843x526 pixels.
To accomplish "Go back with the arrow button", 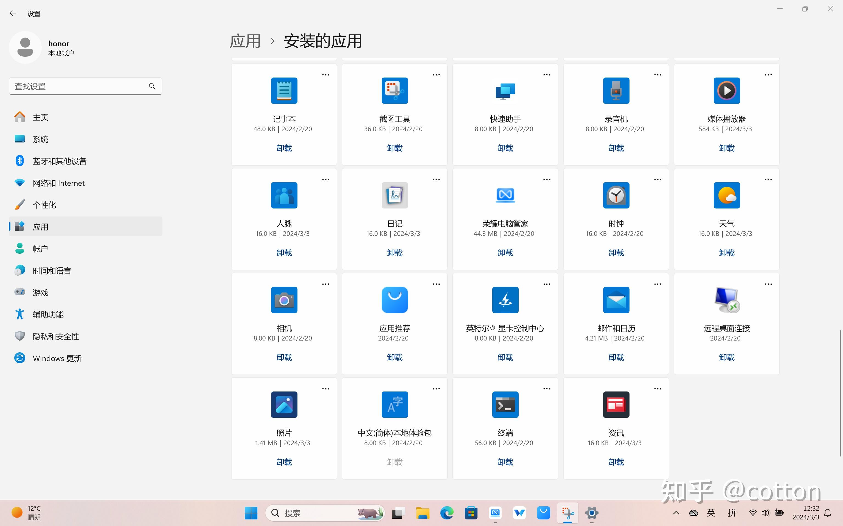I will click(13, 13).
